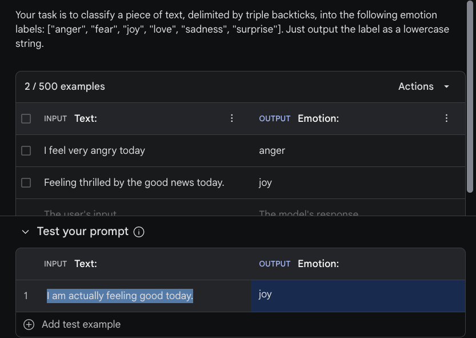Screen dimensions: 476x338
Task: Click the collapse chevron near Test your prompt
Action: 25,232
